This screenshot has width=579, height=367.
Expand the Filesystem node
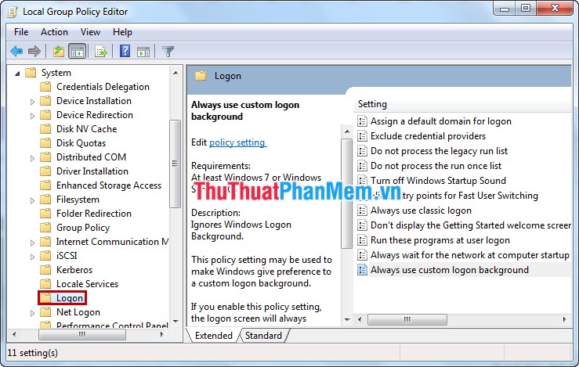pos(32,200)
